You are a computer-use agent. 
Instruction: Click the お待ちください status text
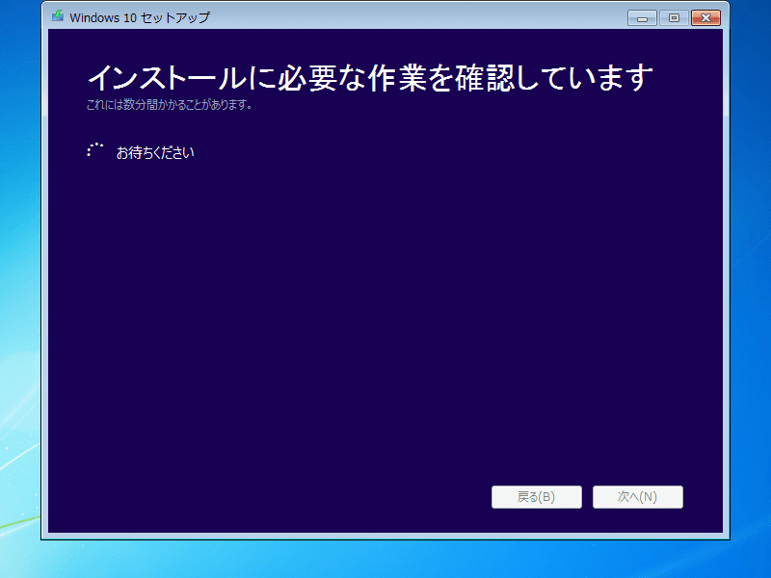pyautogui.click(x=155, y=152)
